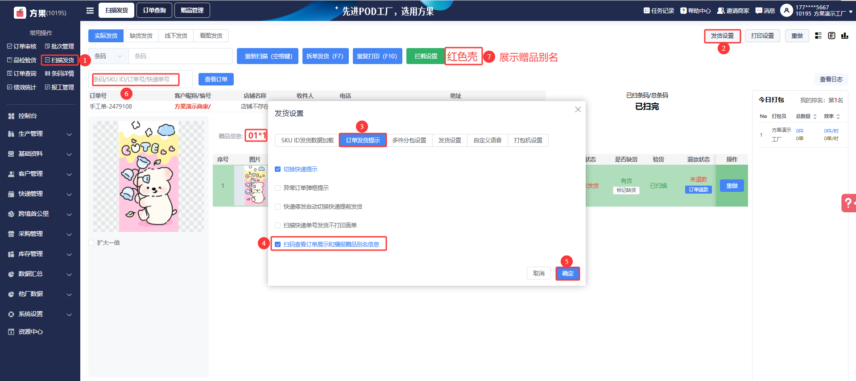The height and width of the screenshot is (381, 856).
Task: Select the SKU ID发货数据加载 dialog tab
Action: [x=307, y=140]
